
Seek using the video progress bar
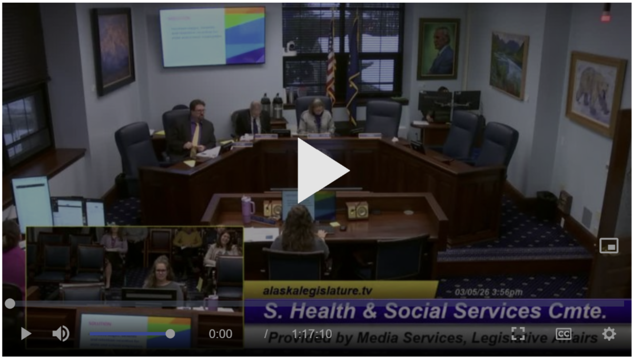point(316,303)
